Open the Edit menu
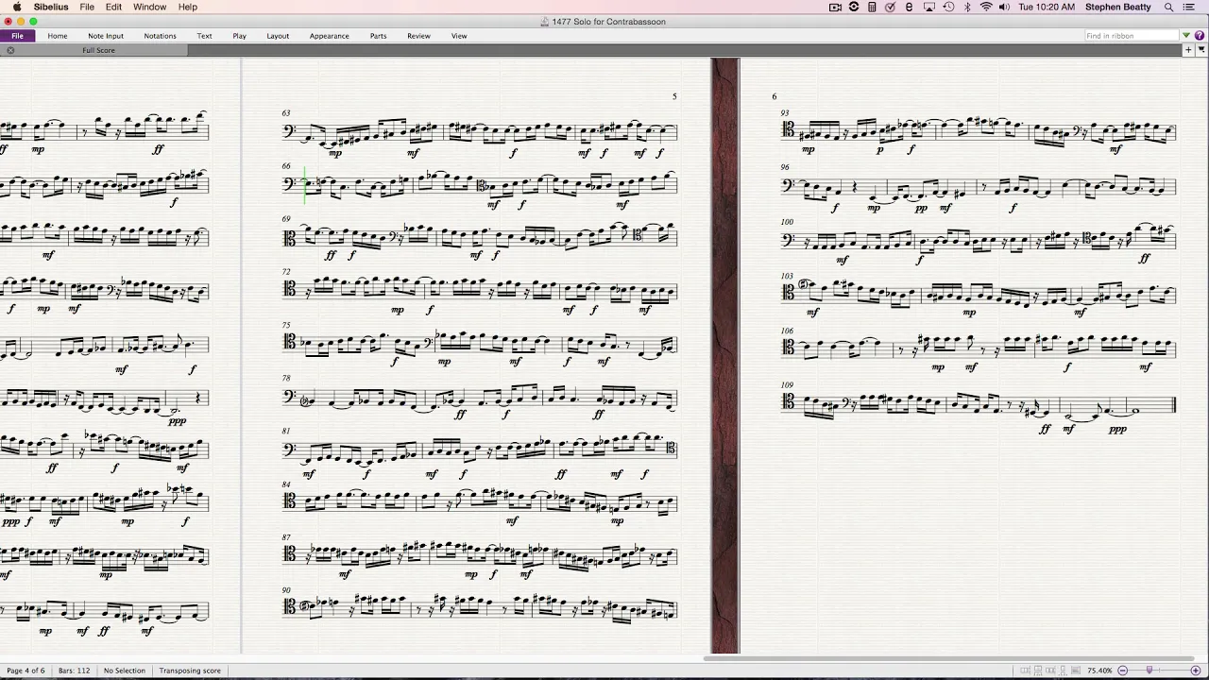1209x680 pixels. click(x=113, y=7)
